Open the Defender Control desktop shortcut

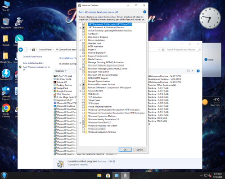pyautogui.click(x=6, y=93)
